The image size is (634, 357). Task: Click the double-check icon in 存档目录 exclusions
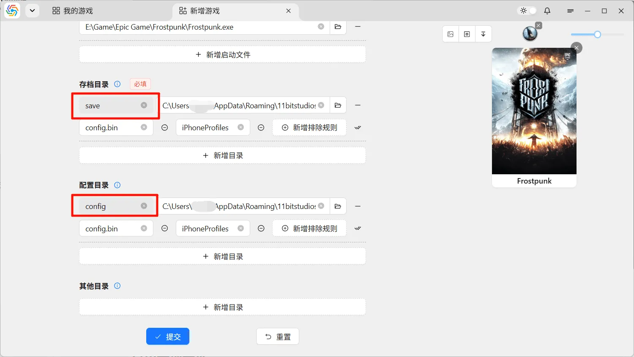358,127
